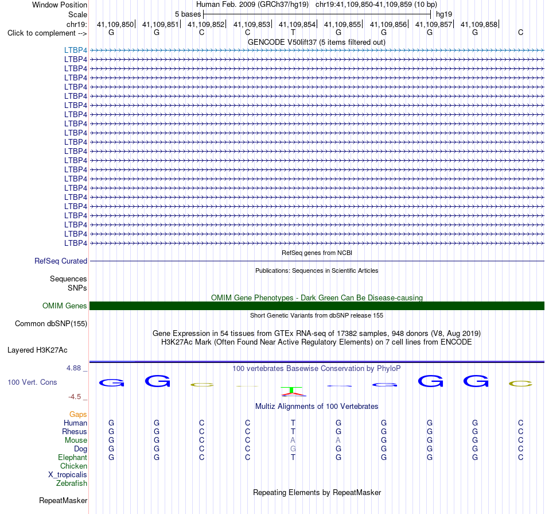Click the -4.5 PhyloP lower scale value
The height and width of the screenshot is (514, 545).
point(75,397)
